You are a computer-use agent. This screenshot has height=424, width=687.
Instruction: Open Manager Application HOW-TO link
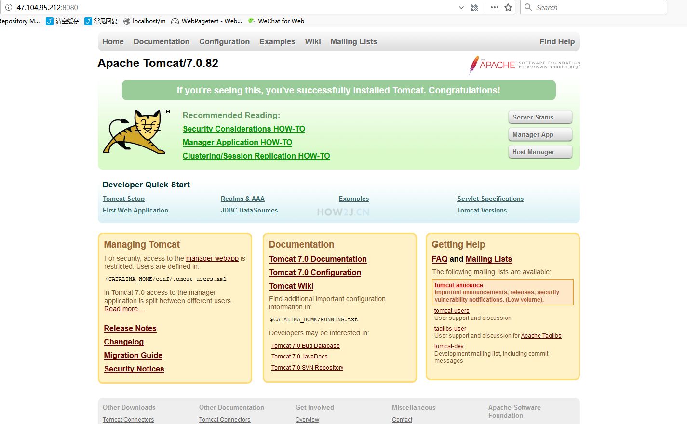(x=237, y=143)
